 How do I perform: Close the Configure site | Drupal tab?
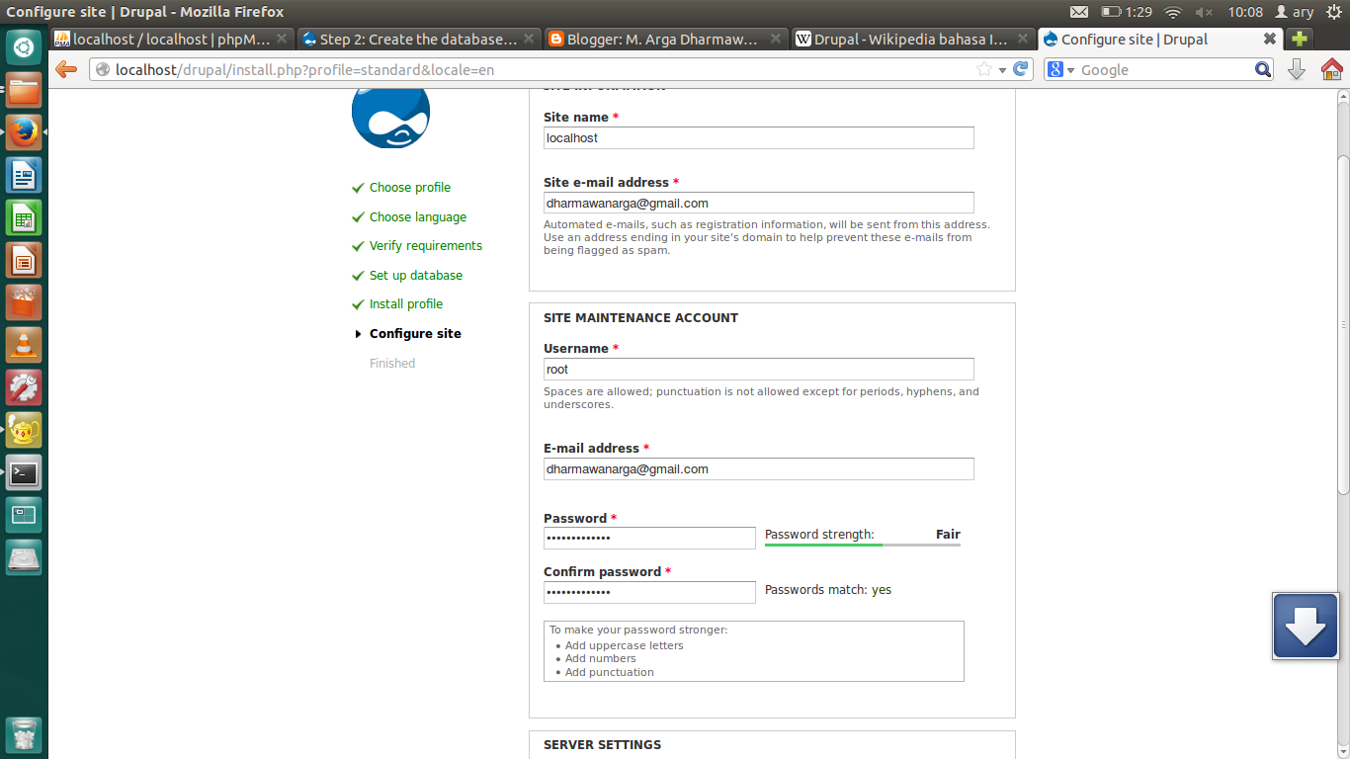click(x=1270, y=40)
